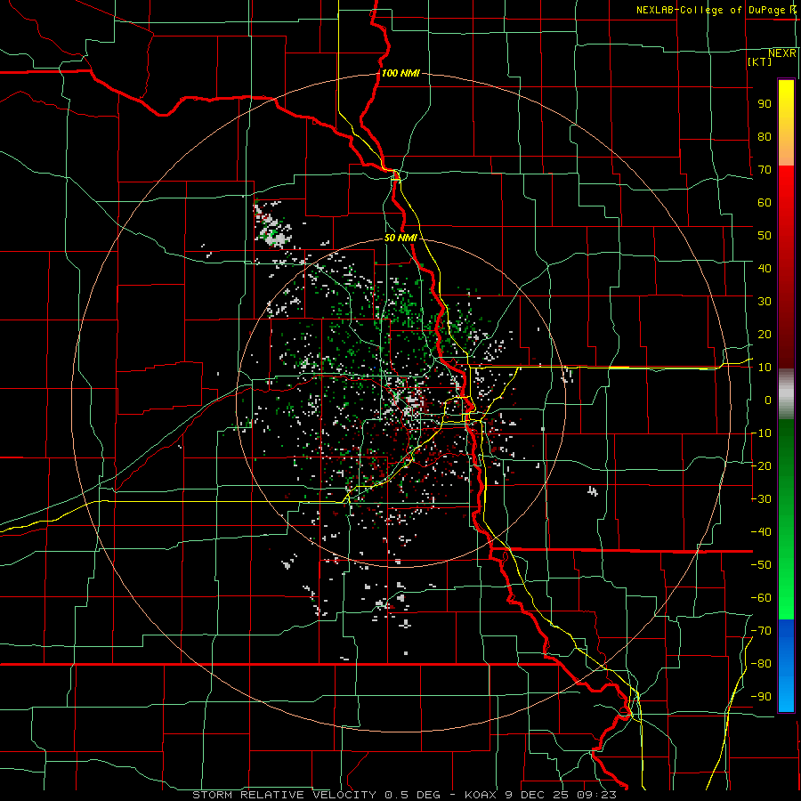Click the "KOAX 9 DEC 25 09:23" timestamp
801x801 pixels.
(540, 795)
